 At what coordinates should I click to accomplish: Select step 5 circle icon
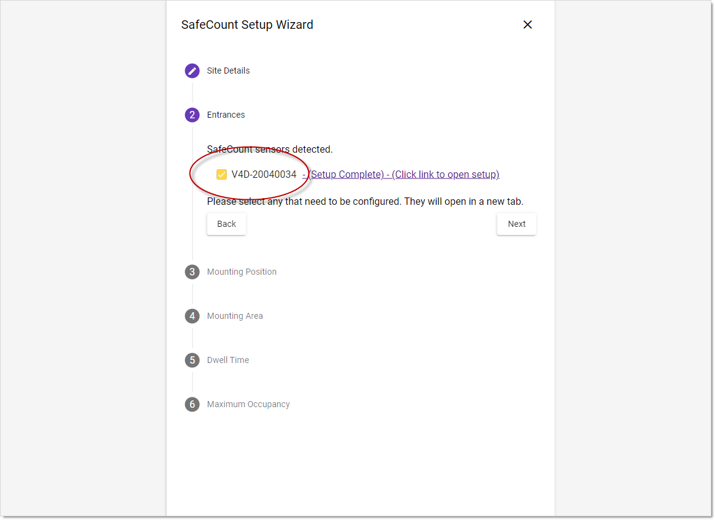tap(192, 361)
